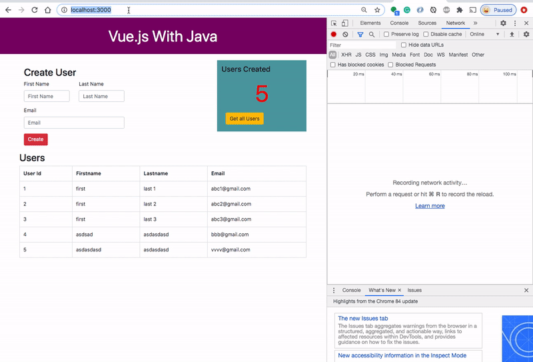Select the All filter type
Screen dimensions: 533x362
point(332,55)
